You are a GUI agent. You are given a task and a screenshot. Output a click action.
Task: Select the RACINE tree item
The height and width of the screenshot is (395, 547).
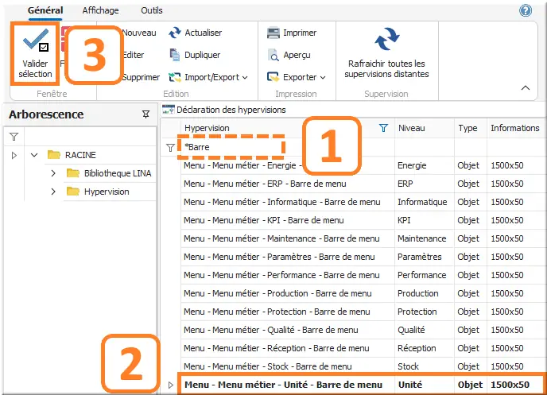[80, 155]
